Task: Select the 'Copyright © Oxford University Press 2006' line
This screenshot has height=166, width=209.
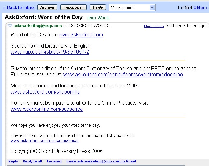Action: click(x=57, y=151)
